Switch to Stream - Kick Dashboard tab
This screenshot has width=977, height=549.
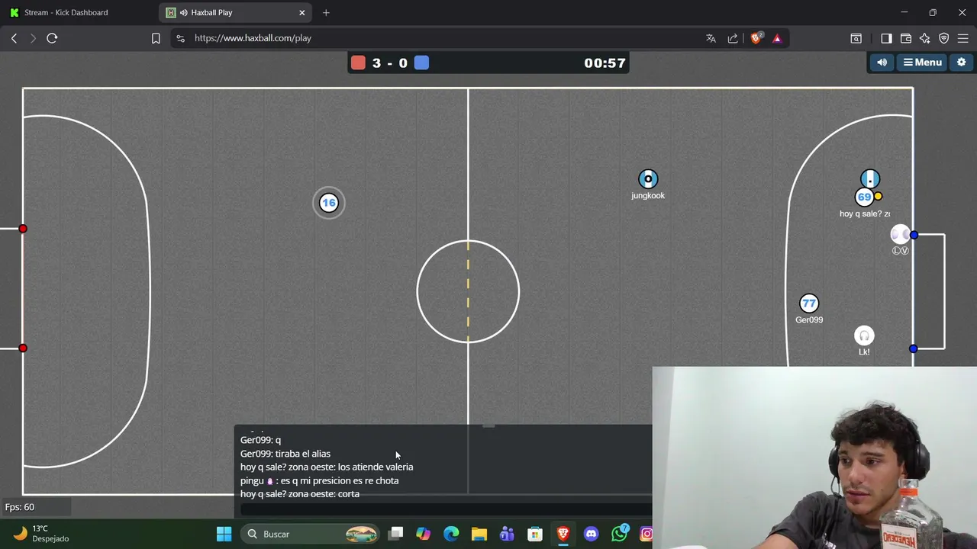point(79,12)
